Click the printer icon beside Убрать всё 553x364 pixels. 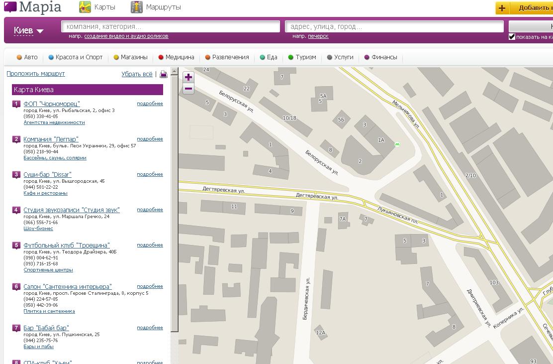click(x=163, y=74)
